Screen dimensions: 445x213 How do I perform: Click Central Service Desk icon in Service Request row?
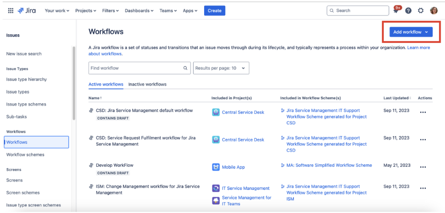[x=216, y=140]
